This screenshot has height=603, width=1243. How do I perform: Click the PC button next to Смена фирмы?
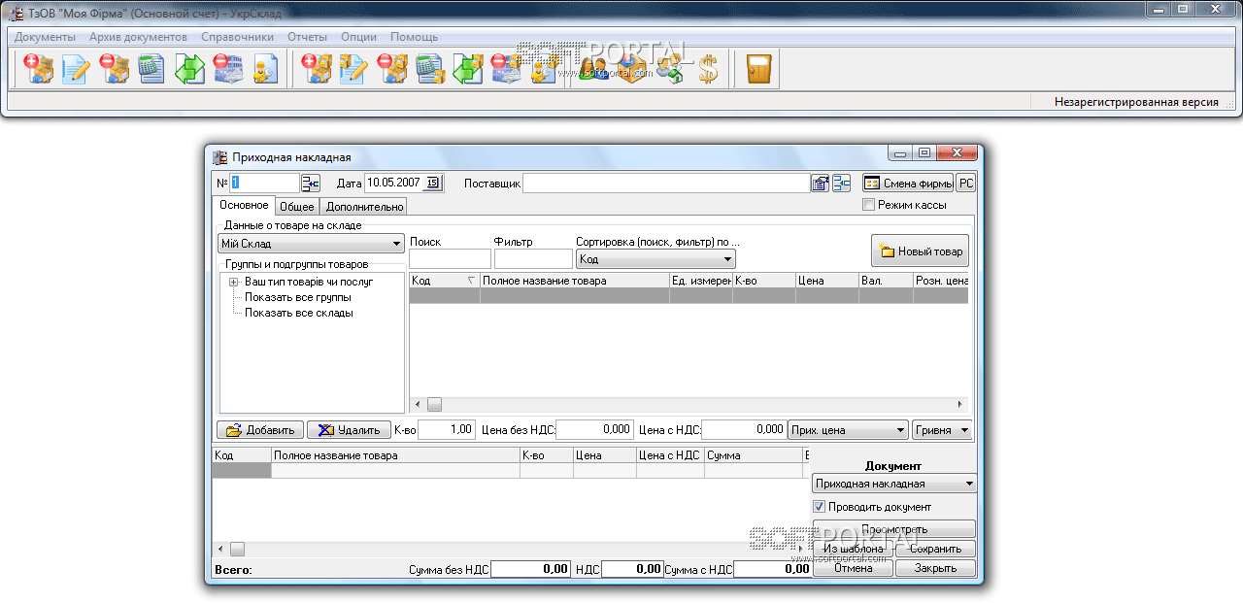coord(966,183)
